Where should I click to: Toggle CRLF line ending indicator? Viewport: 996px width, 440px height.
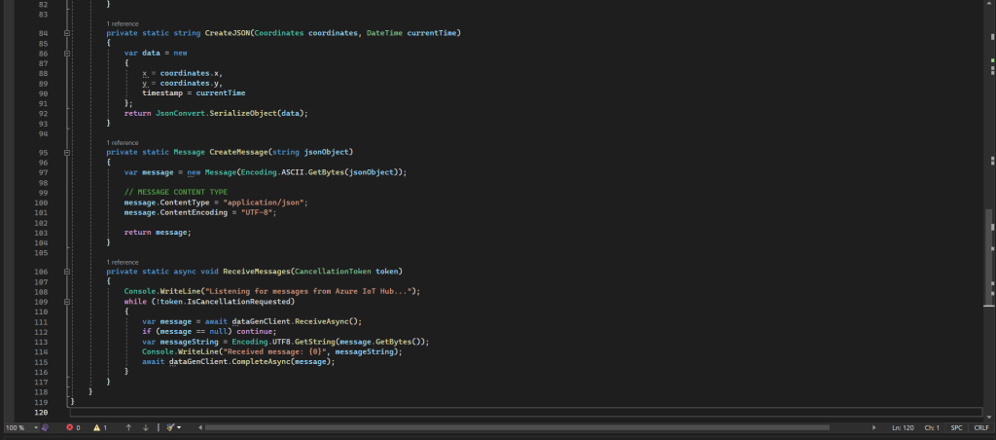pyautogui.click(x=980, y=427)
